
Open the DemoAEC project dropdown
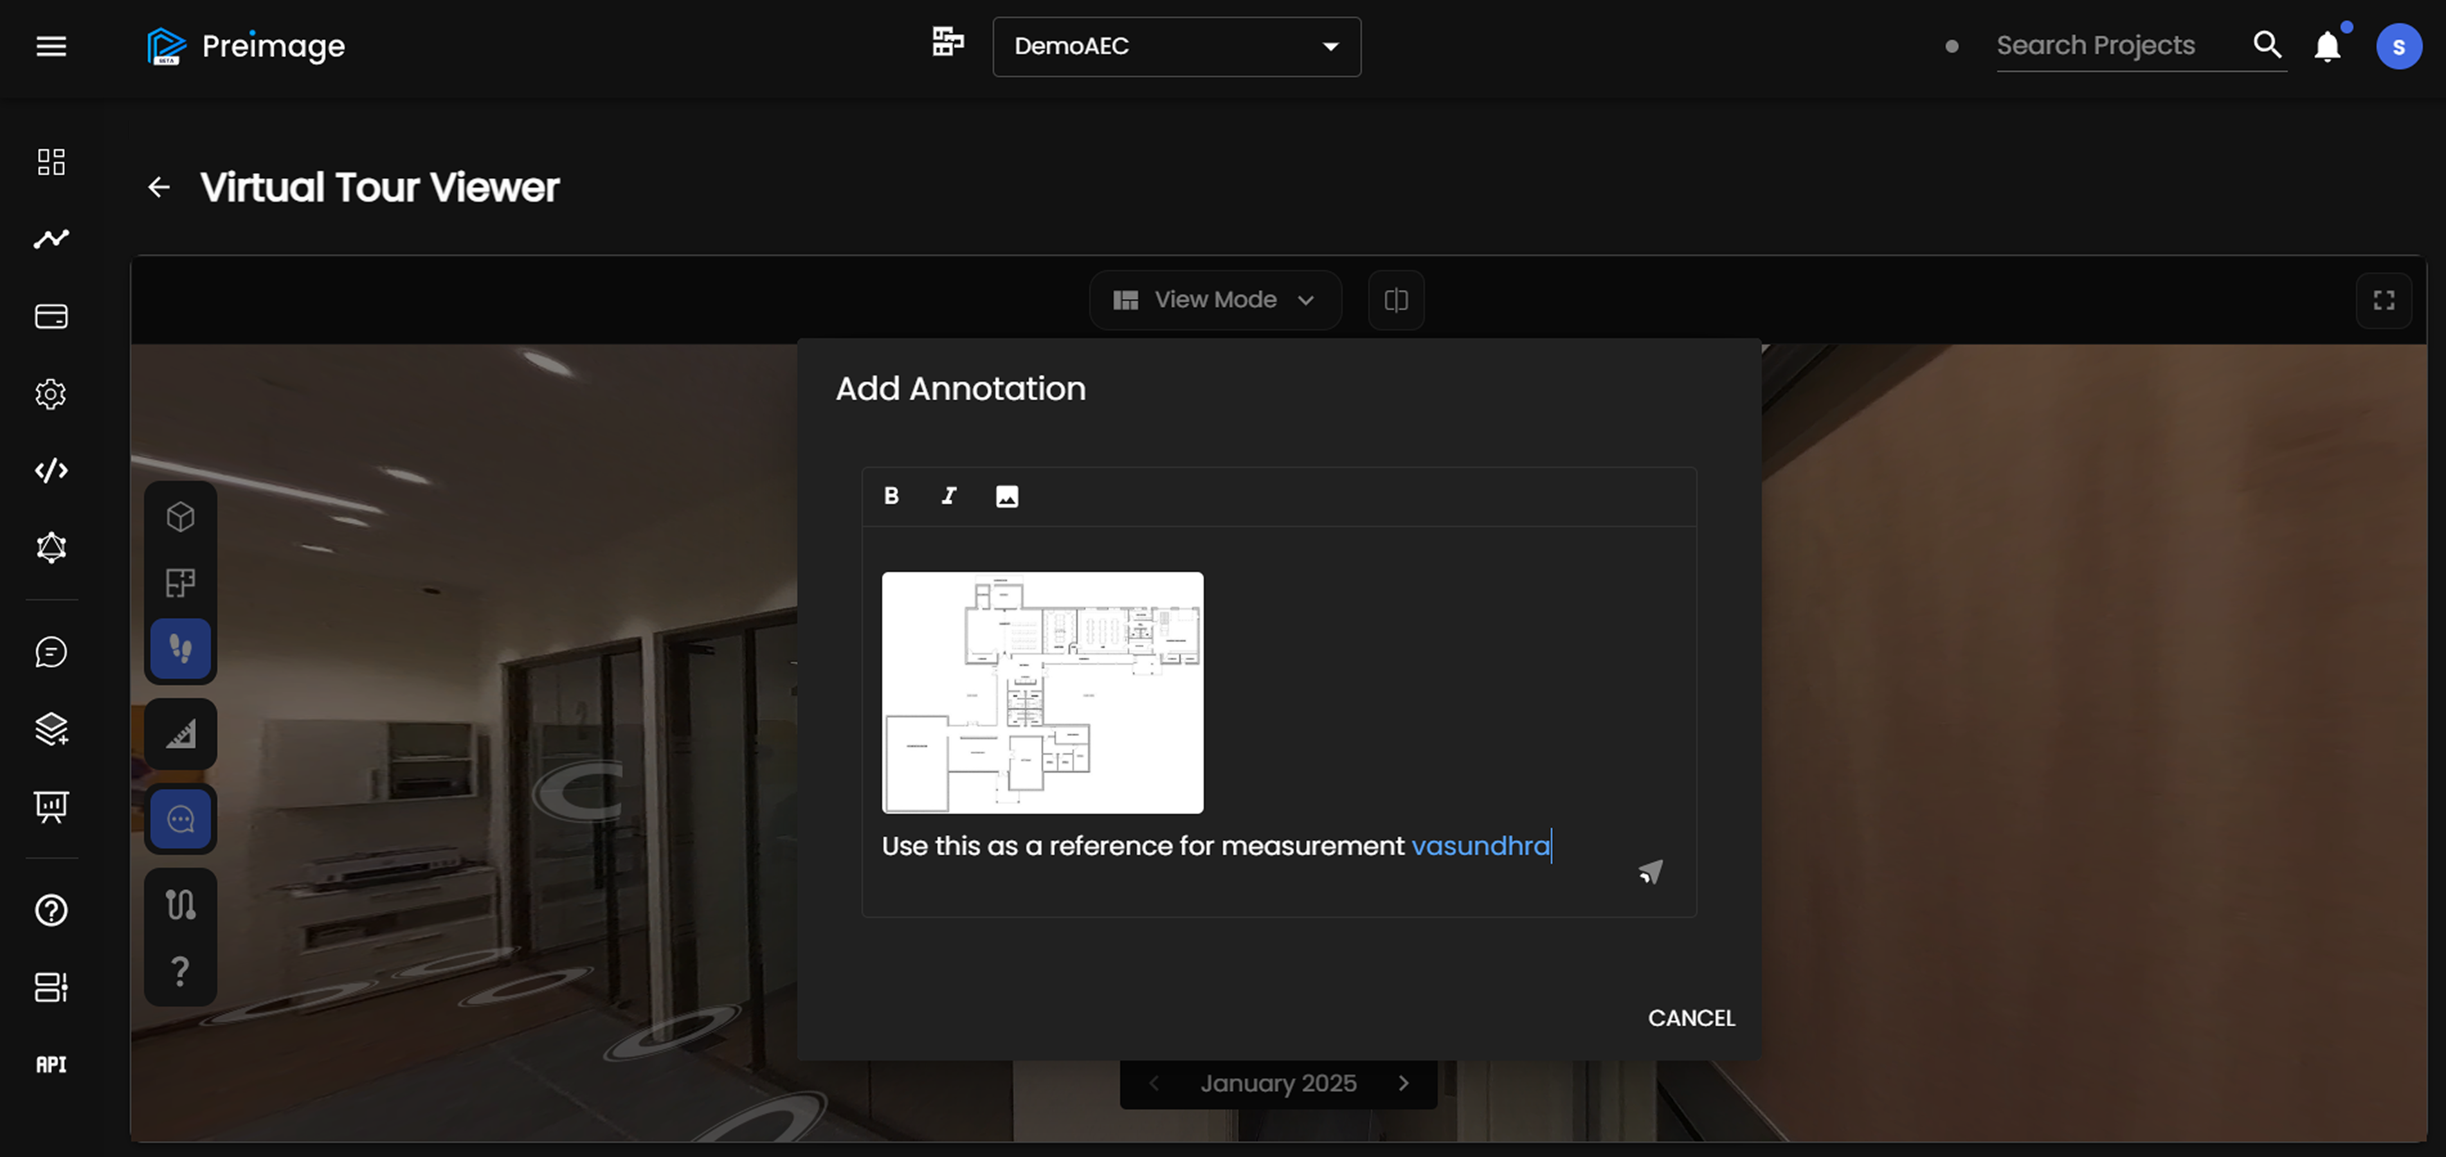tap(1177, 46)
